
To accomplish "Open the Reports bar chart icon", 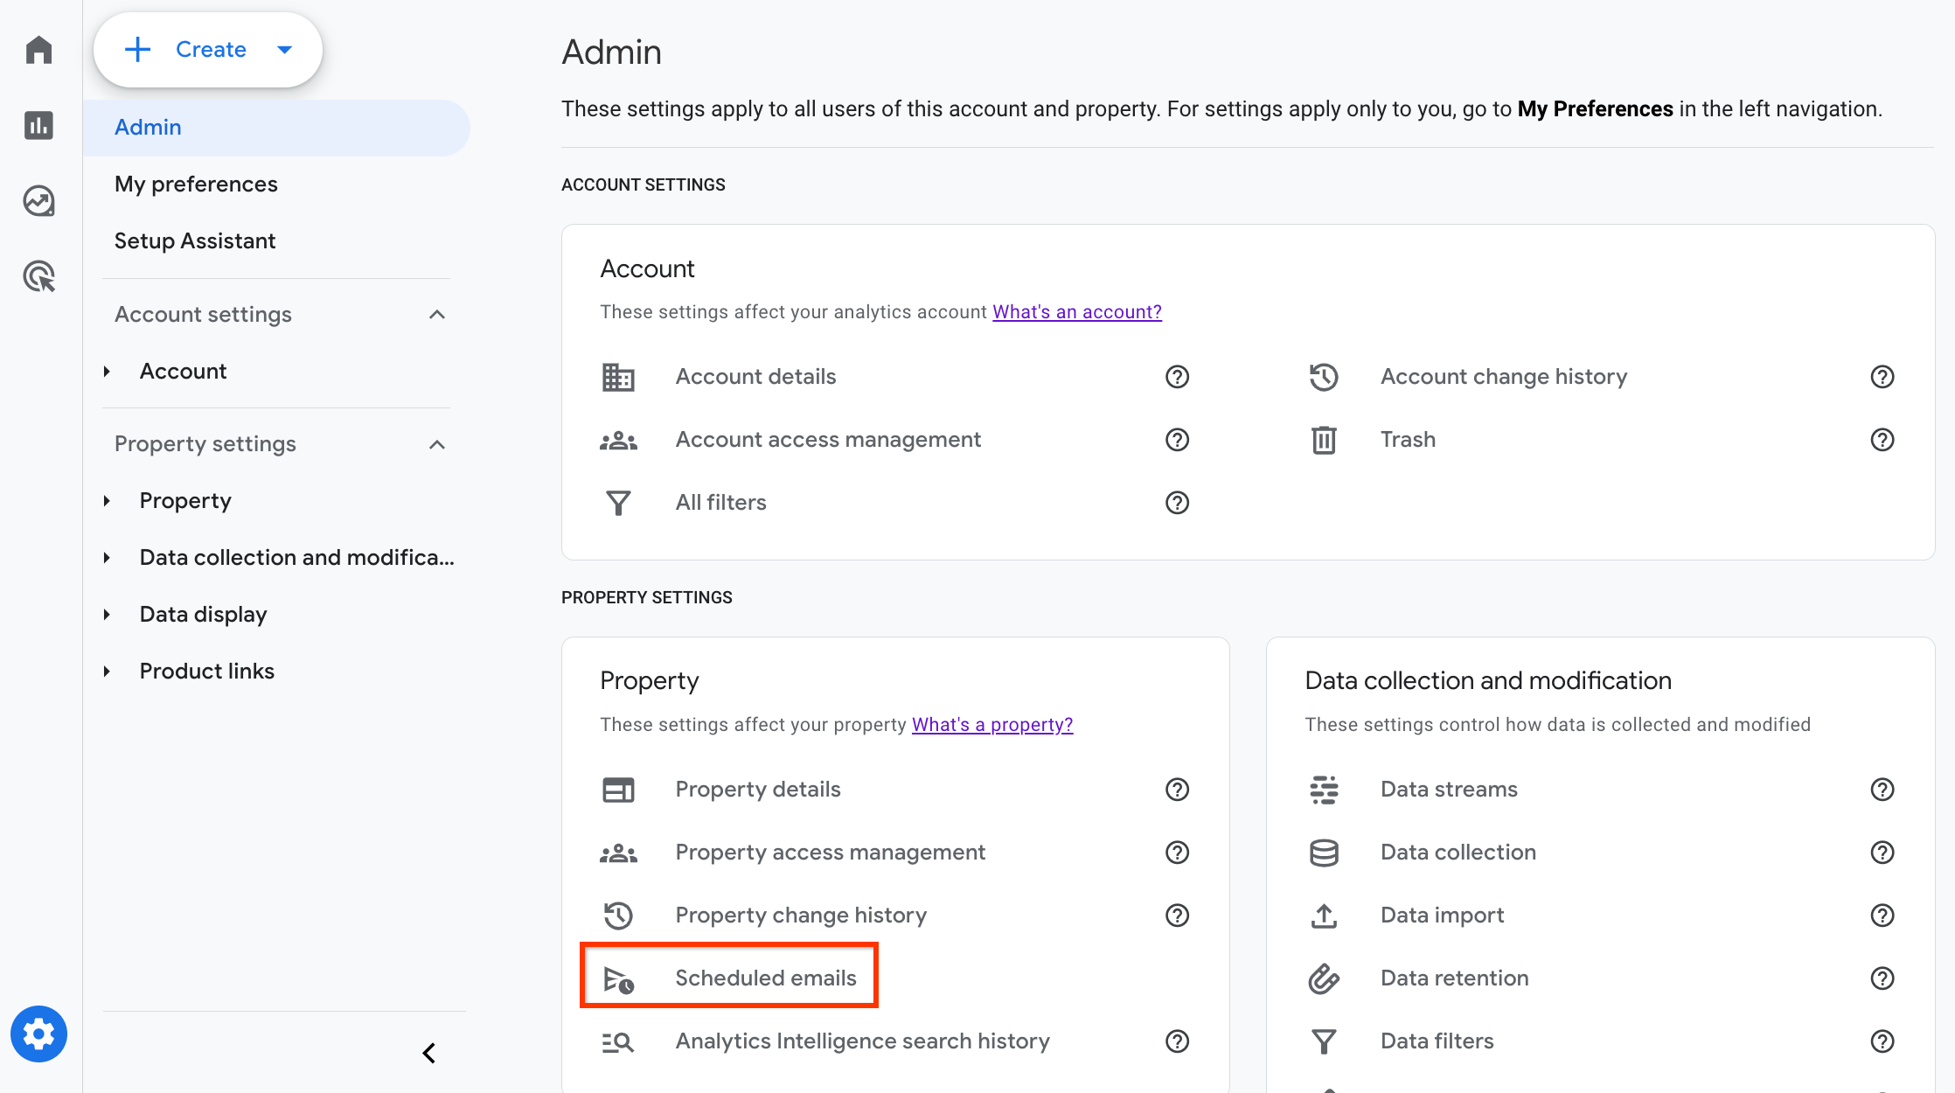I will (38, 125).
